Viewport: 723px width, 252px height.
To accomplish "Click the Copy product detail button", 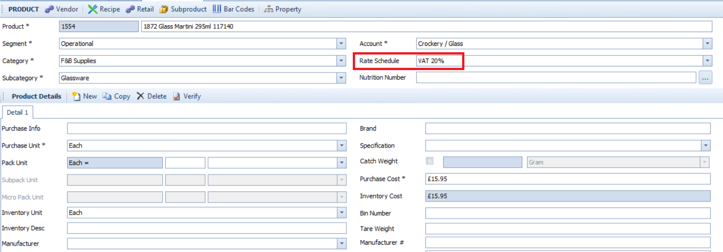I will point(116,96).
